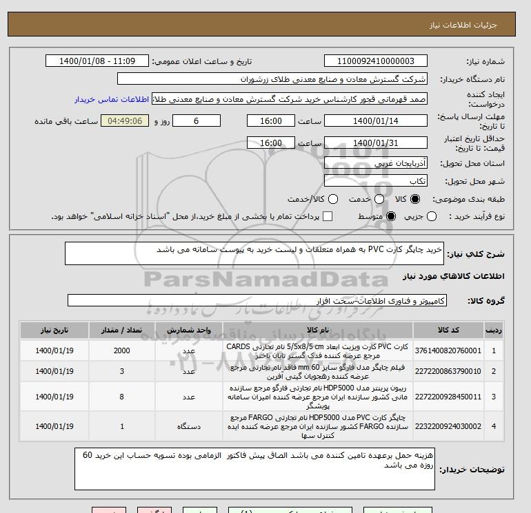
Task: Click the کارت PVC کارت ویزیت item name
Action: (317, 351)
